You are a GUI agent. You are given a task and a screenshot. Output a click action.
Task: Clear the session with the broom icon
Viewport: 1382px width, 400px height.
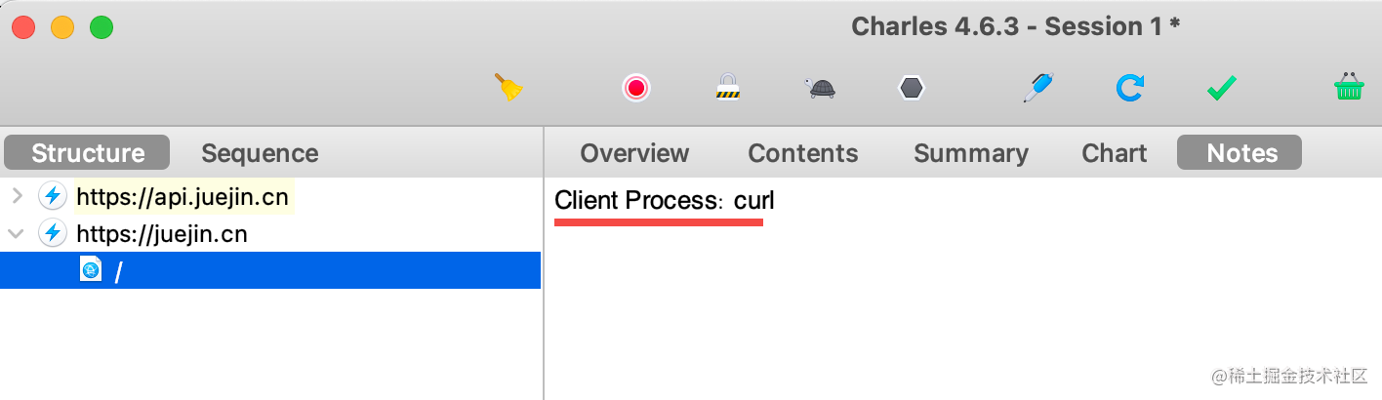point(508,88)
